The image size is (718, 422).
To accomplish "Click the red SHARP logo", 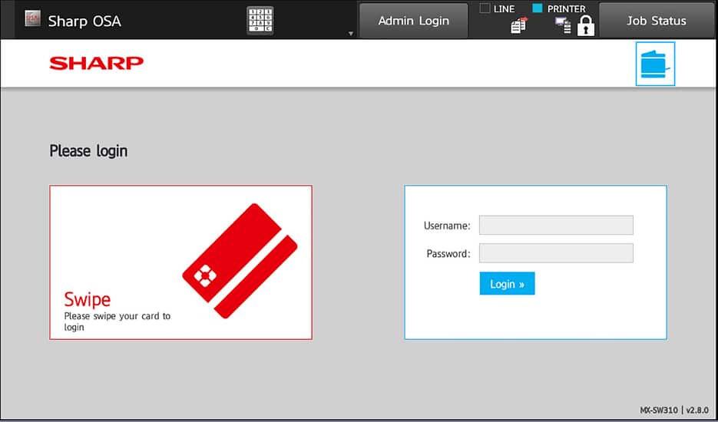I will [x=96, y=63].
